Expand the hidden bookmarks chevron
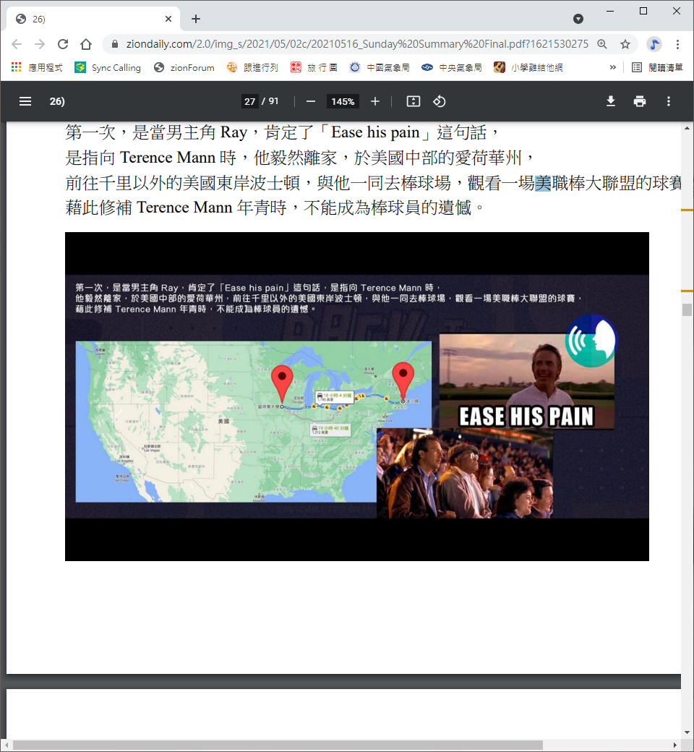The height and width of the screenshot is (752, 694). (x=612, y=68)
